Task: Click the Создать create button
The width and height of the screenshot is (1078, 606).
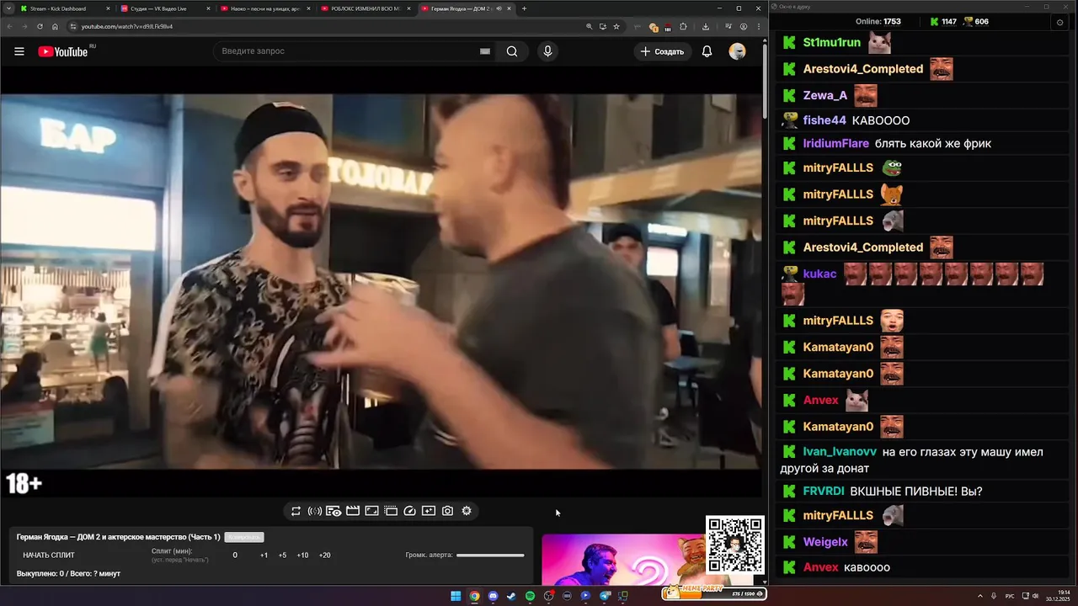Action: [x=663, y=51]
